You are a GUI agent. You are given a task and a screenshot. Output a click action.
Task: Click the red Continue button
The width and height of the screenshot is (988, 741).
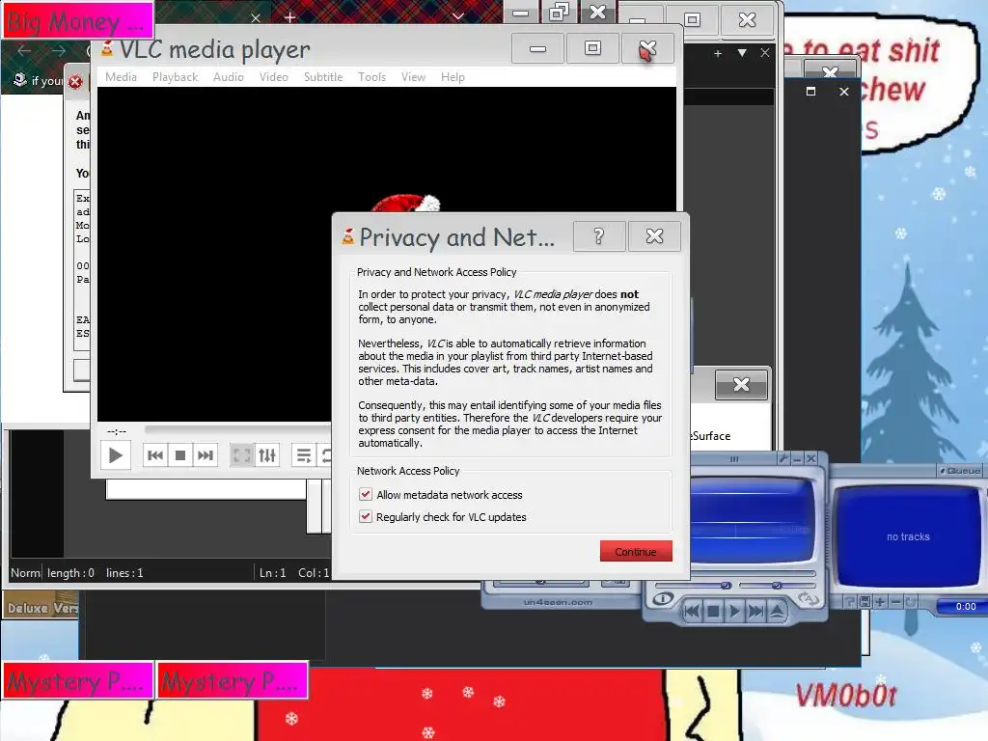click(x=636, y=551)
